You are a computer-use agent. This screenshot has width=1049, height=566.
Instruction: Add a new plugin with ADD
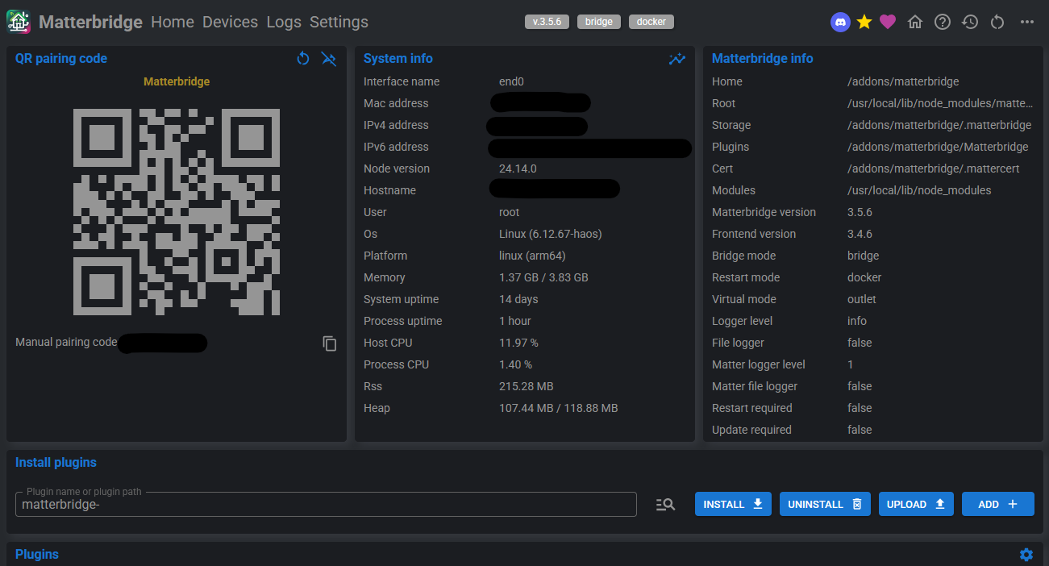(x=997, y=504)
